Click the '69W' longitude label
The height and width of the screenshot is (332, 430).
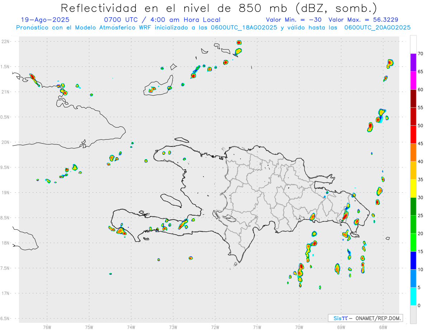tap(341, 327)
